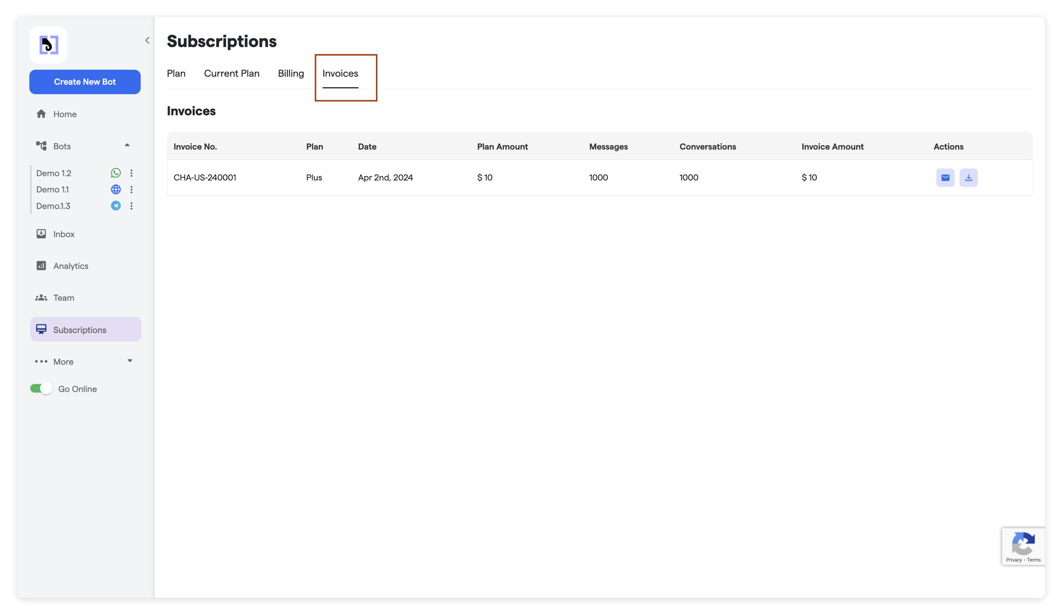Image resolution: width=1062 pixels, height=615 pixels.
Task: Open the three-dot menu for Demo 1.2
Action: pyautogui.click(x=131, y=173)
